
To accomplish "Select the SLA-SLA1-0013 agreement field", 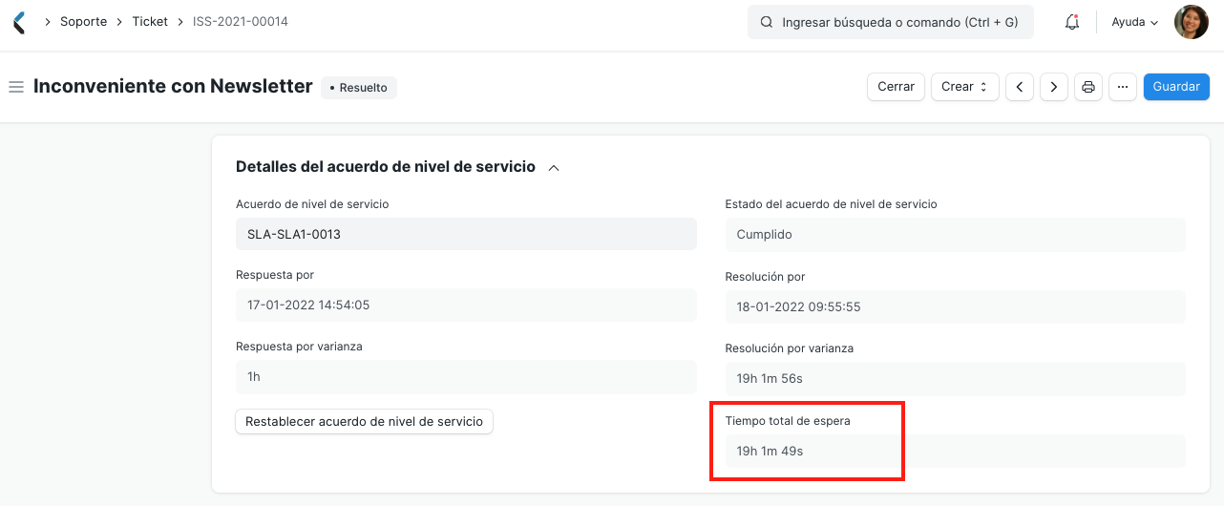I will click(x=466, y=234).
